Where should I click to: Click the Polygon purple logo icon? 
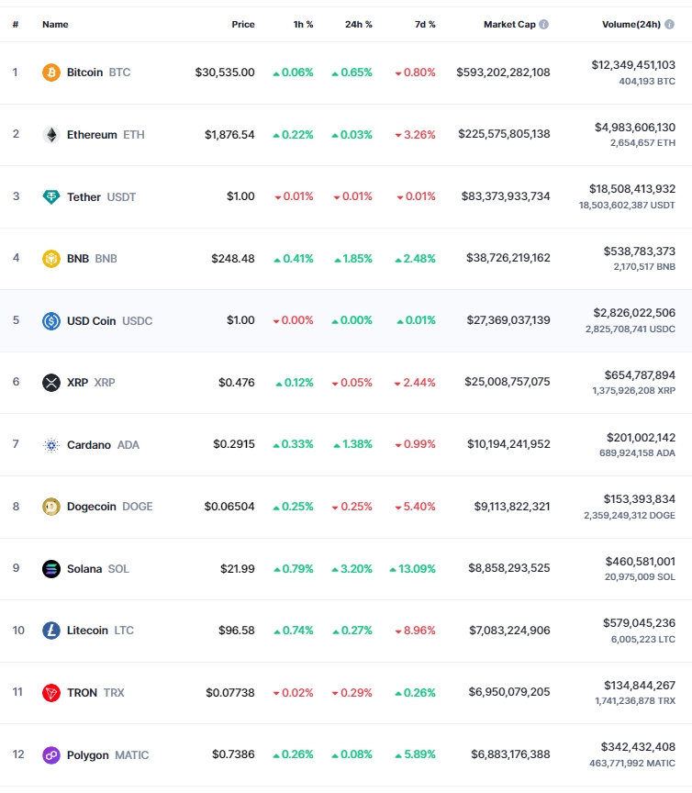pyautogui.click(x=51, y=755)
